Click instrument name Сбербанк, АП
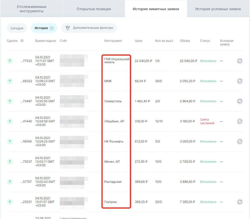250x219 pixels. pyautogui.click(x=114, y=121)
